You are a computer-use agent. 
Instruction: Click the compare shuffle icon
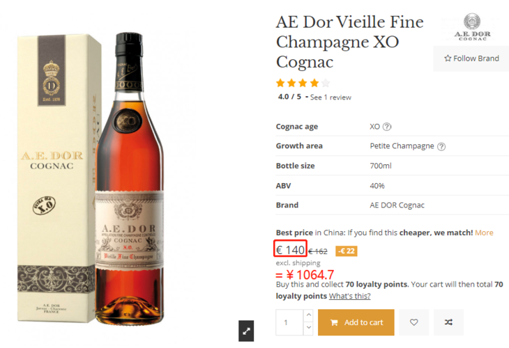click(x=448, y=322)
